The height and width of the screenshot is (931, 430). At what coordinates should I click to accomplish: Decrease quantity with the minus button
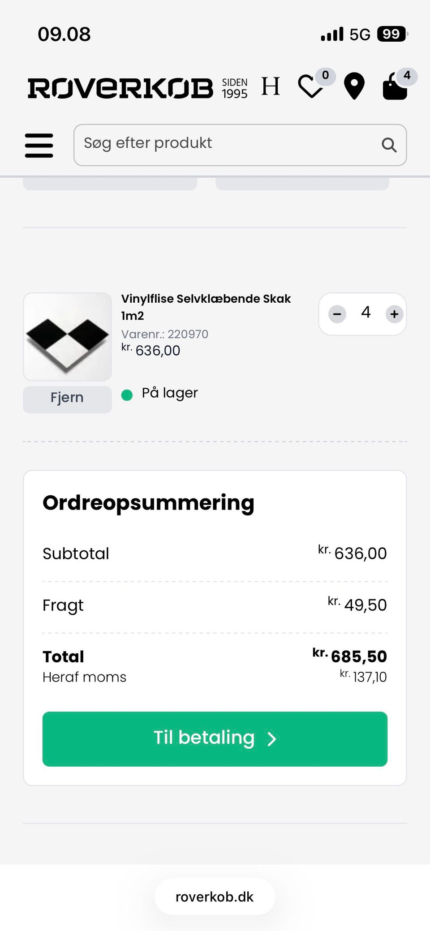pyautogui.click(x=337, y=314)
